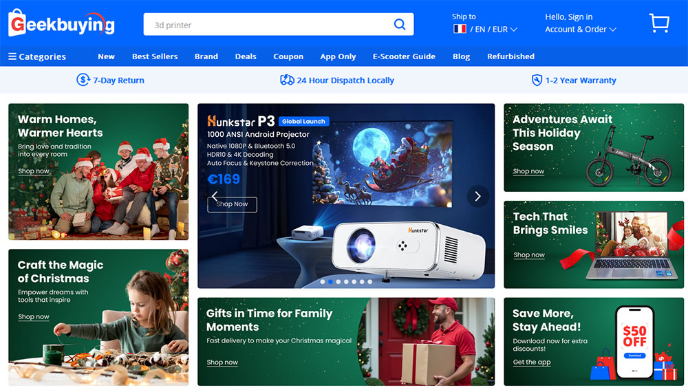Open the Blog menu item
Viewport: 688px width, 392px height.
click(461, 56)
